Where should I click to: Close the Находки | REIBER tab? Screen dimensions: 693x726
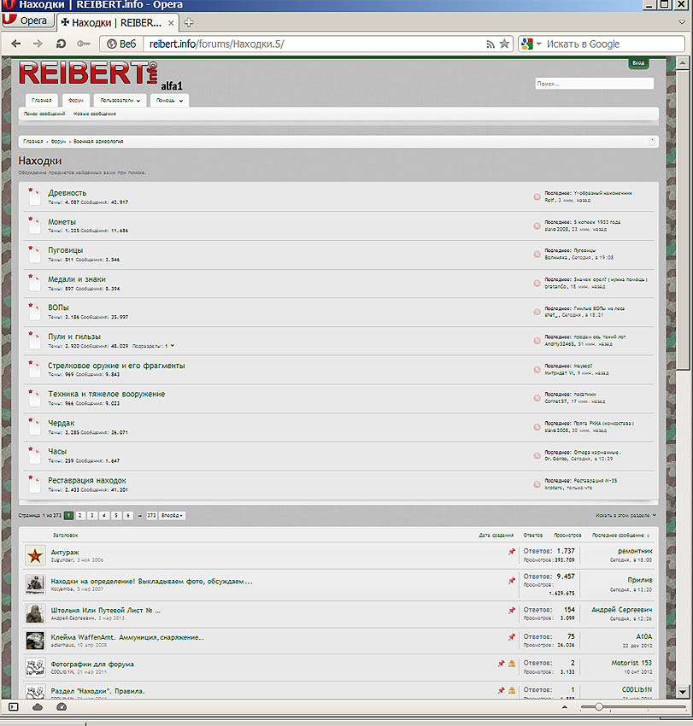click(x=171, y=23)
